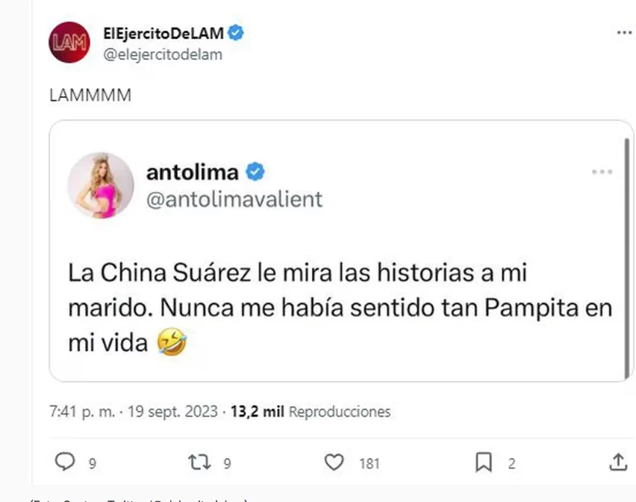
Task: Click the retweet arrows icon
Action: pos(199,462)
